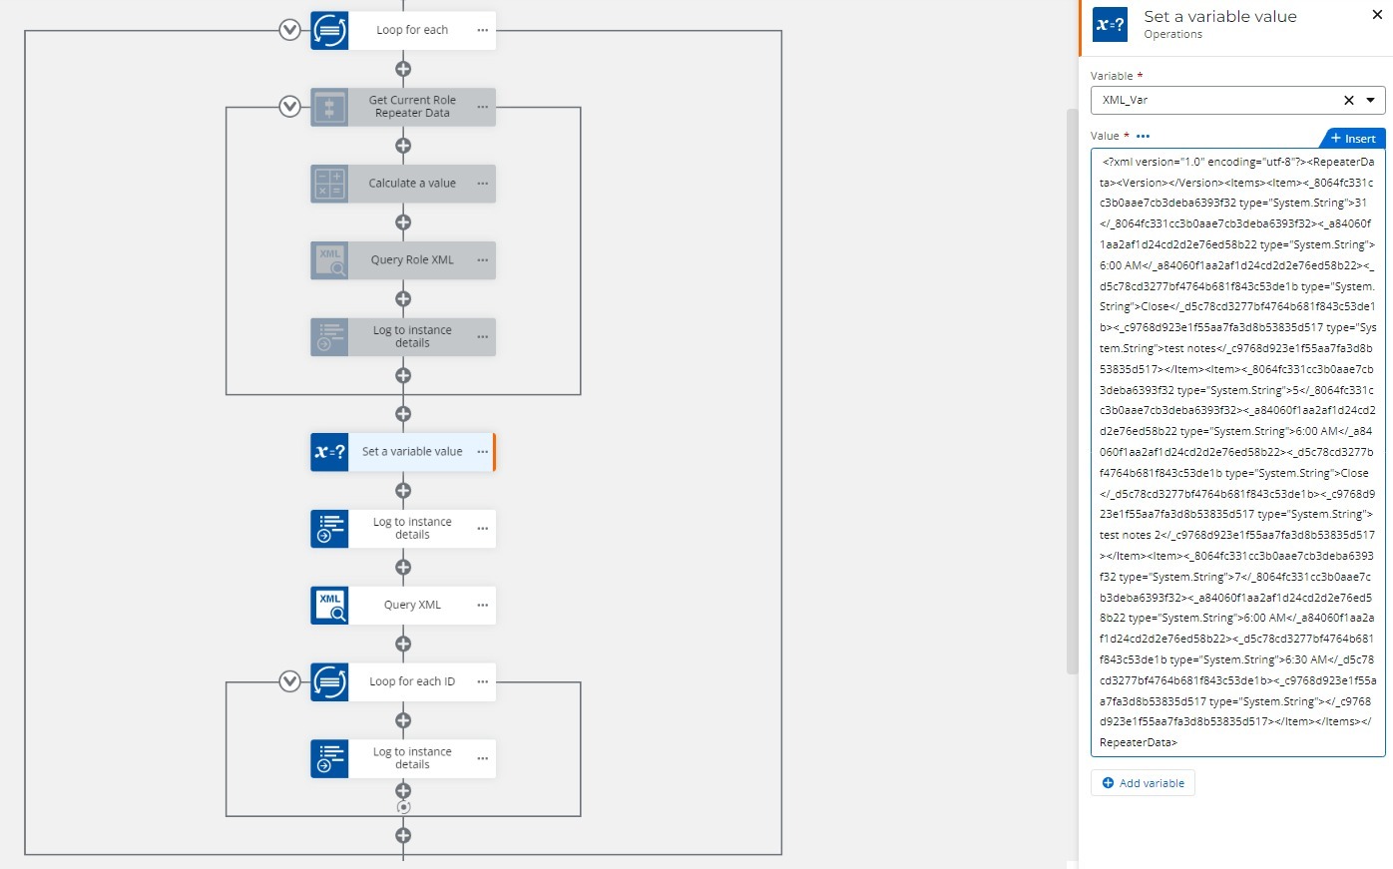Click Log to instance details icon above Query XML
1393x869 pixels.
pyautogui.click(x=329, y=529)
